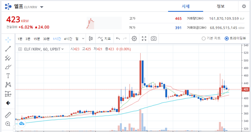The image size is (251, 132).
Task: Select the ruler measure tool
Action: [8, 115]
